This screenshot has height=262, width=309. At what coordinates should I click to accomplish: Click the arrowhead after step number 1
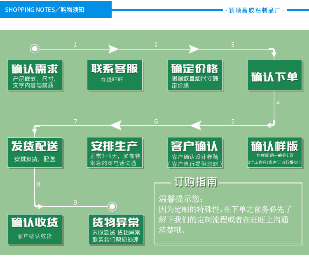(x=113, y=49)
